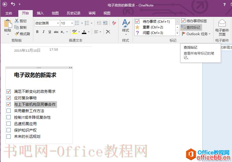This screenshot has height=162, width=232.
Task: Open the font size 10 dropdown
Action: 72,23
